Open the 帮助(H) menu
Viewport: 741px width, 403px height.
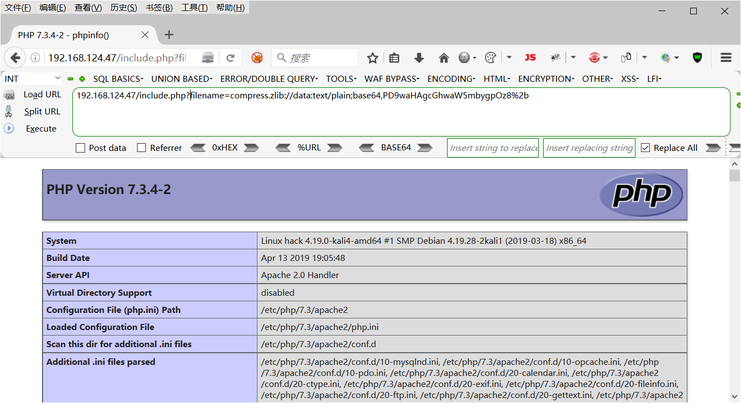click(230, 8)
